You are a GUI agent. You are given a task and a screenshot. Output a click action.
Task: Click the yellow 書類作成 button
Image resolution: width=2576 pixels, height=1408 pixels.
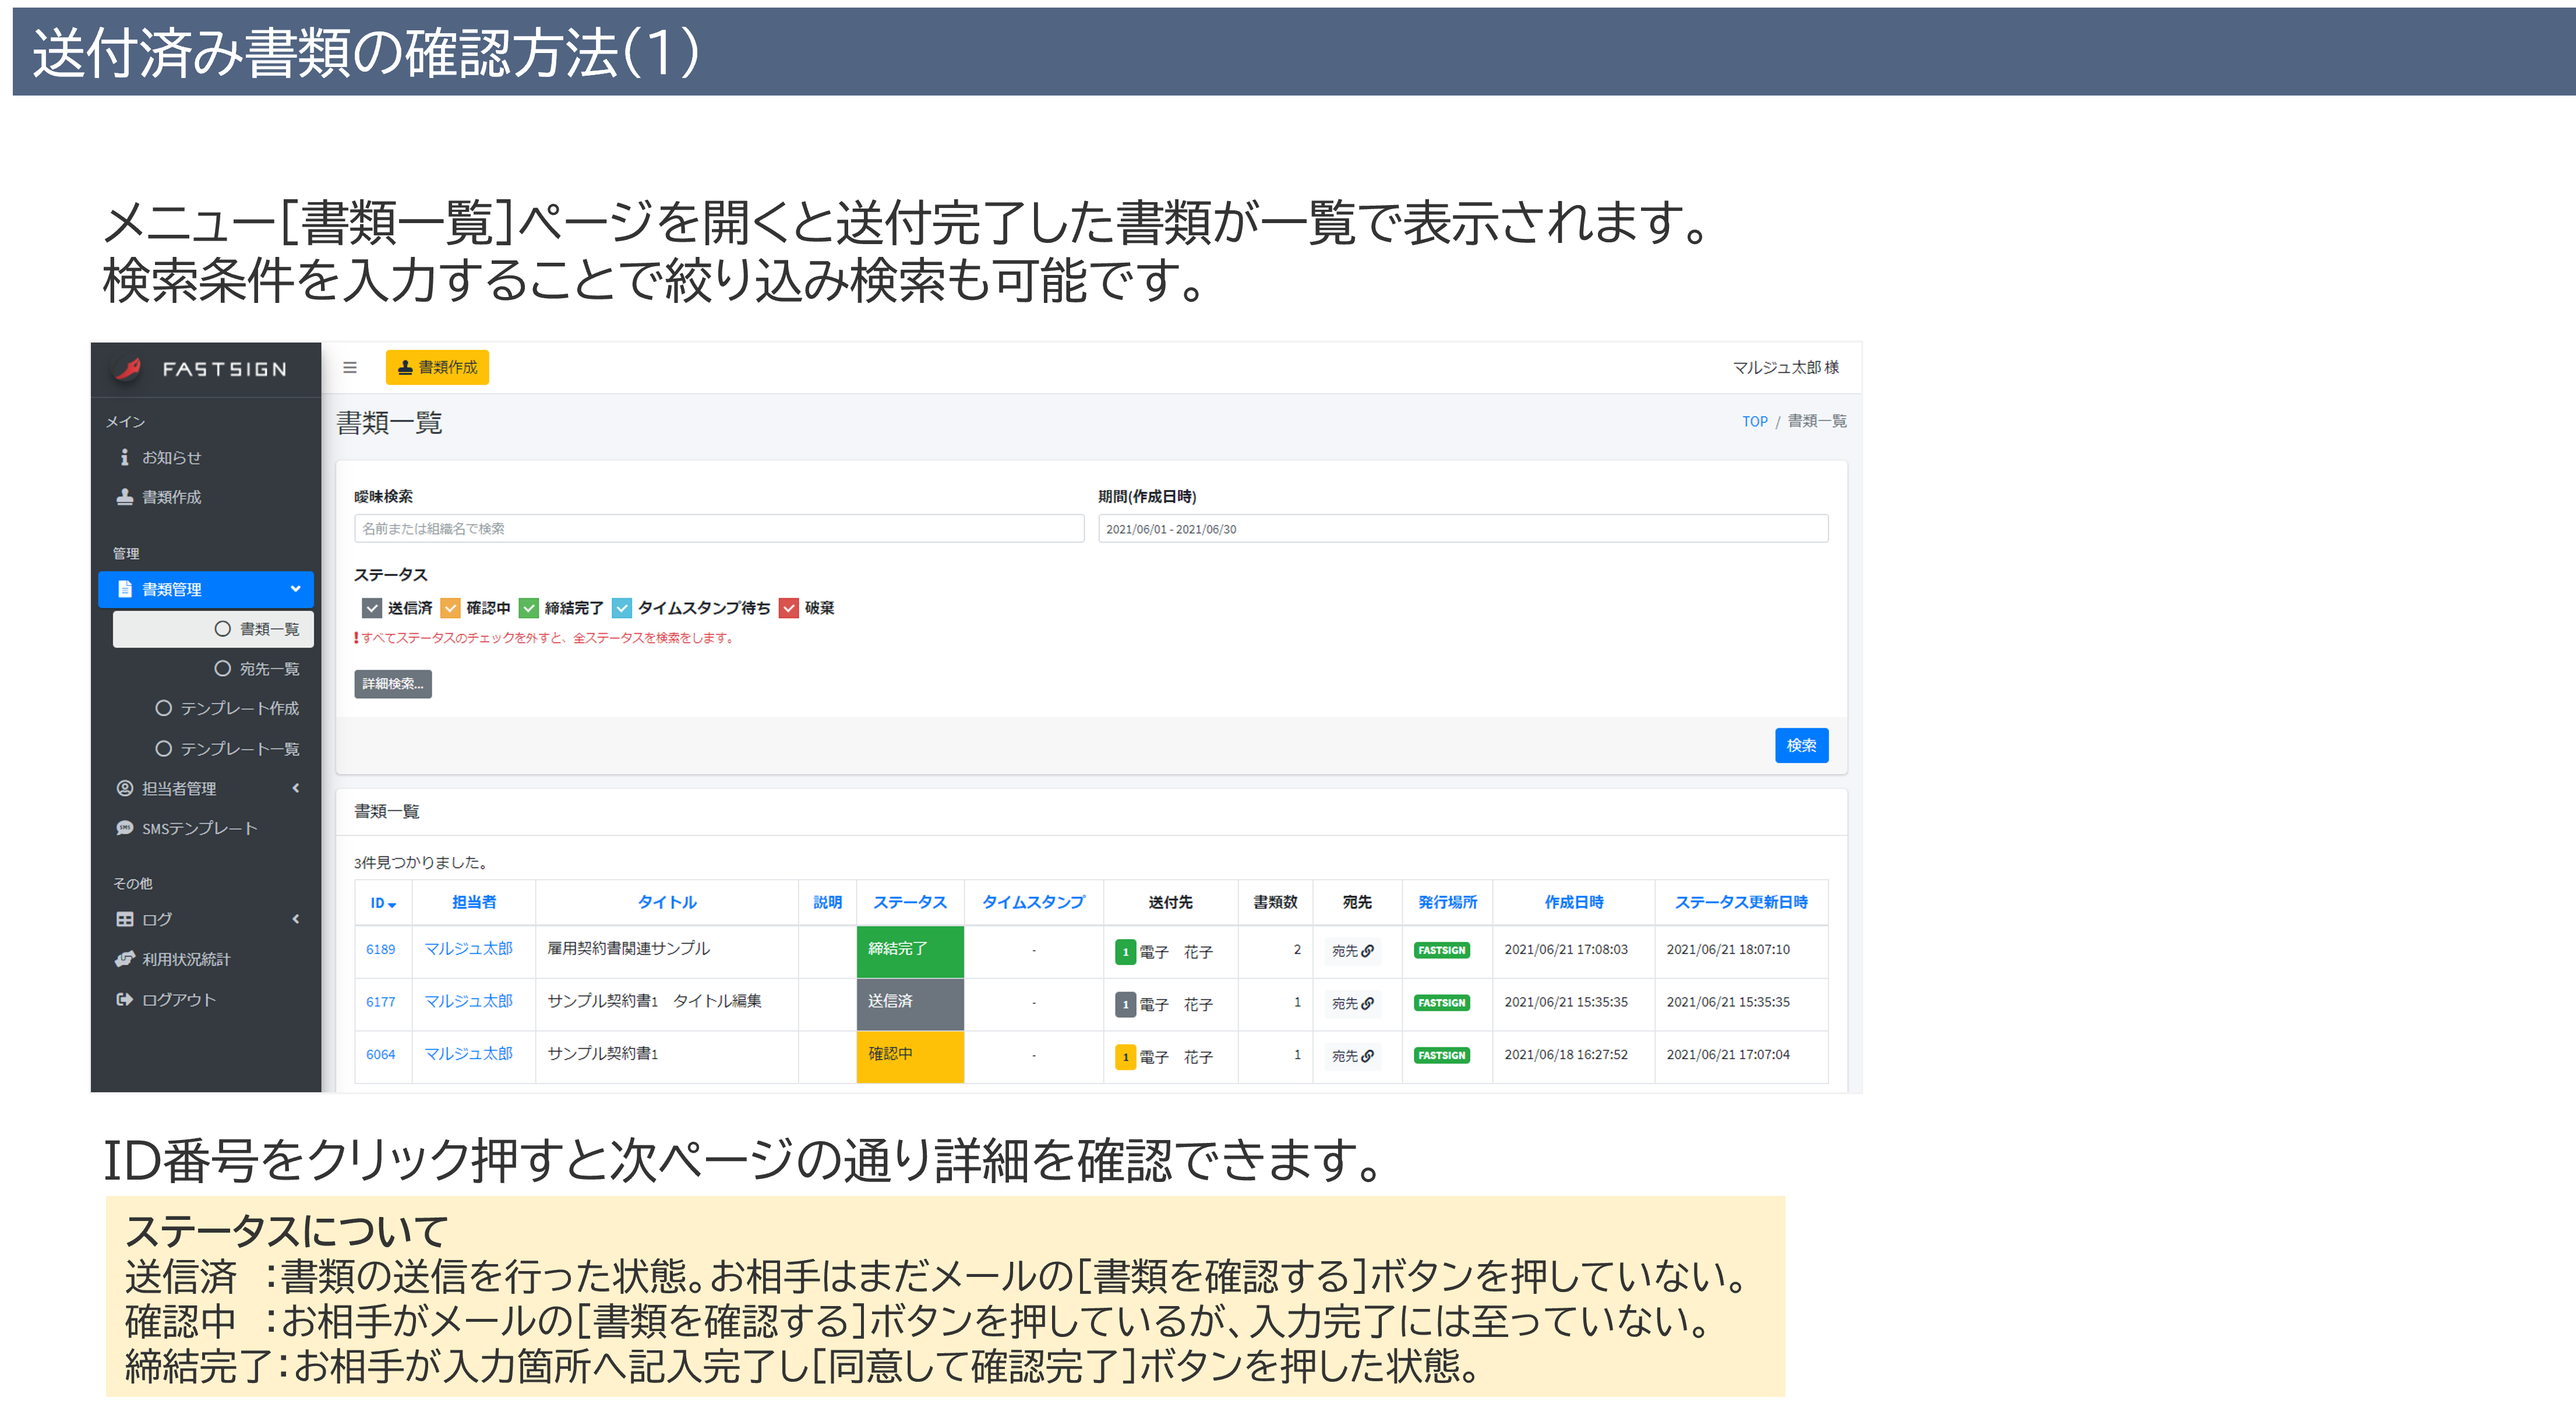pyautogui.click(x=437, y=367)
